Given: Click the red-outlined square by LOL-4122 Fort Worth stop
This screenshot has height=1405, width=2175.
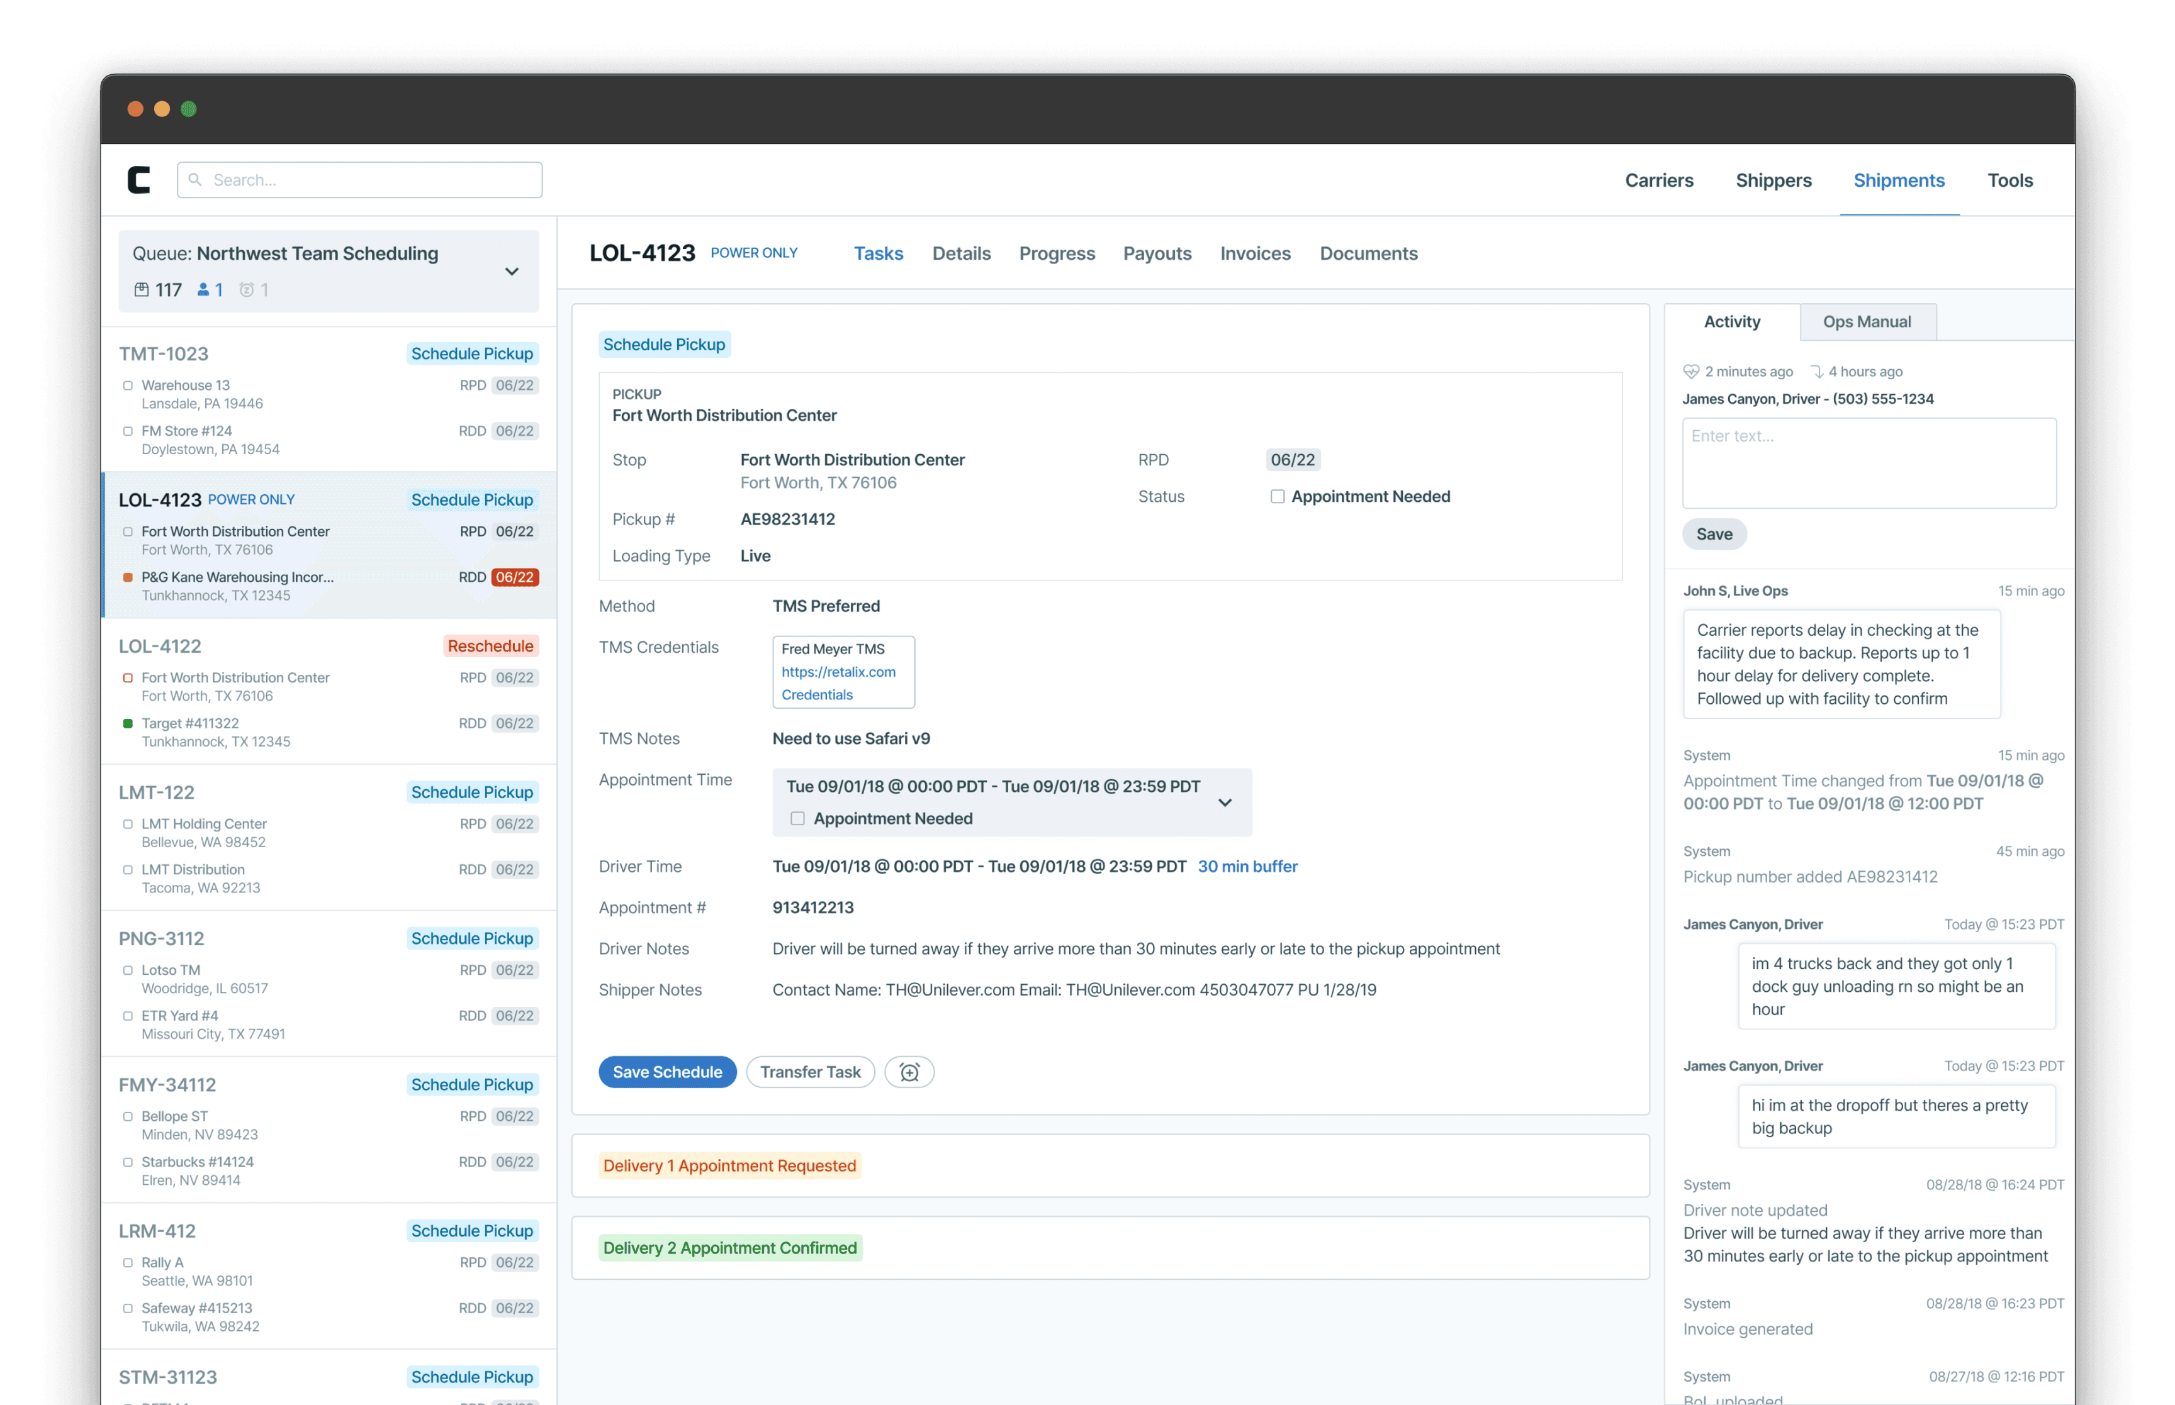Looking at the screenshot, I should 128,678.
